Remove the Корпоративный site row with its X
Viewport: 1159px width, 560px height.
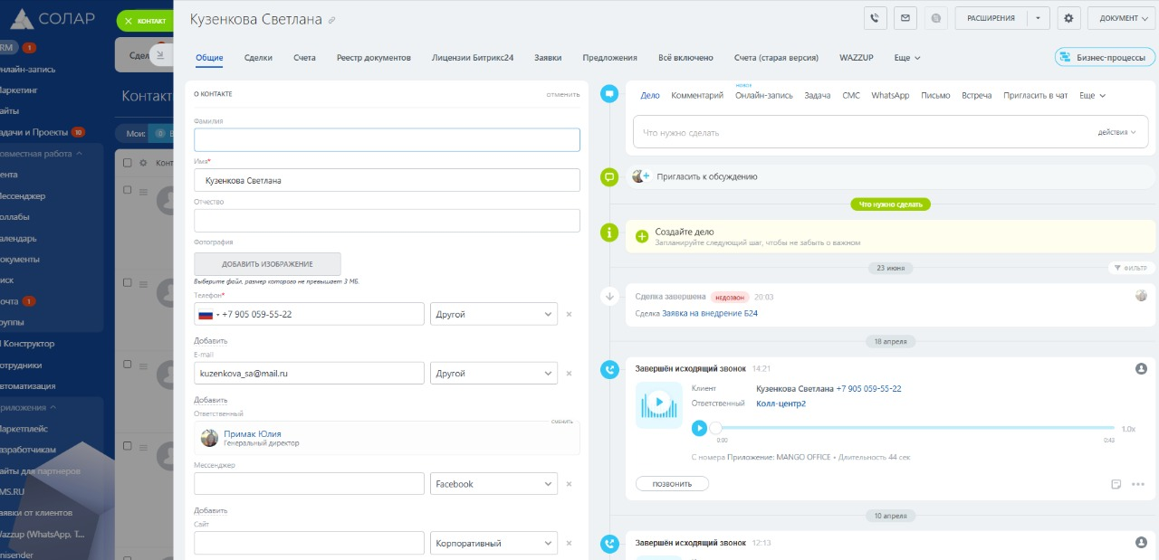(x=569, y=543)
